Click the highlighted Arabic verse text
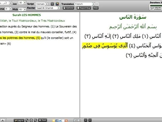This screenshot has width=162, height=122. [105, 46]
